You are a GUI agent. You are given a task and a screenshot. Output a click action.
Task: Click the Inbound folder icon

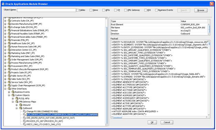(x=21, y=105)
